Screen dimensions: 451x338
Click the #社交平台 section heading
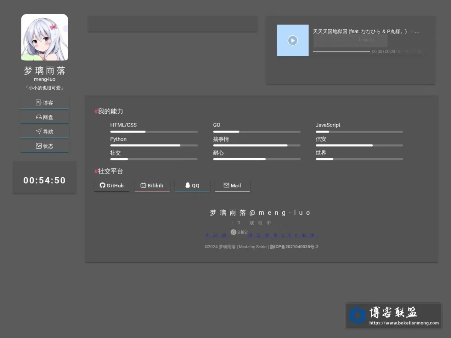pyautogui.click(x=109, y=171)
